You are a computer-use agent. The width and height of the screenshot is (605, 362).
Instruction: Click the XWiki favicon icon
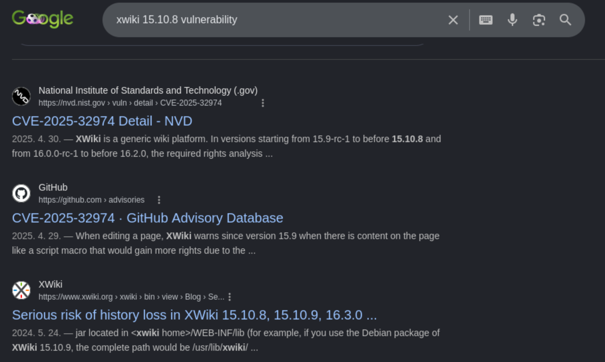pos(21,290)
